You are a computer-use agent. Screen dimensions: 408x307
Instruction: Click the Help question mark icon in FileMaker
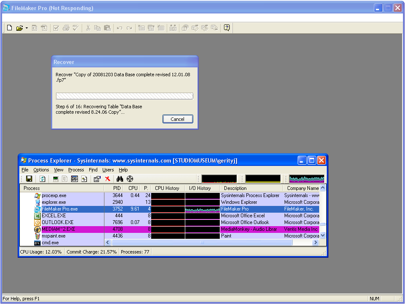[x=227, y=27]
